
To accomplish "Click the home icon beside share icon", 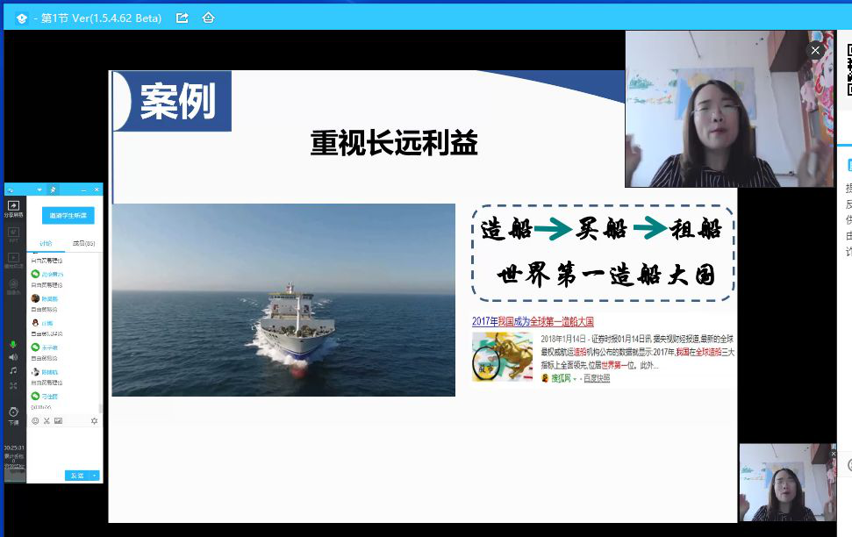I will [208, 18].
